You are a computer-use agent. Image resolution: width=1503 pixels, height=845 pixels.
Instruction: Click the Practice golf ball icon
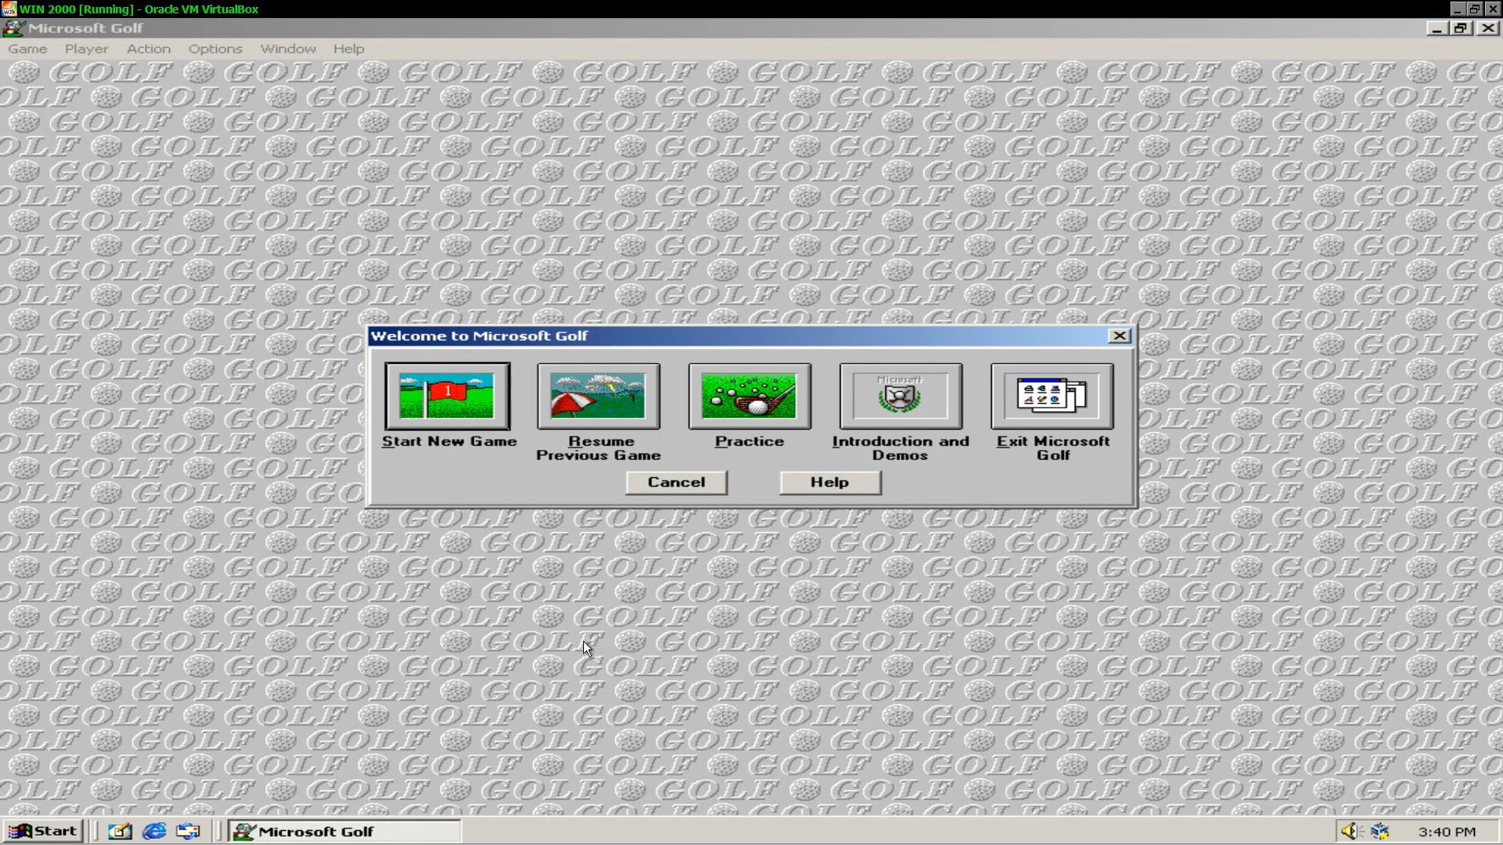749,396
